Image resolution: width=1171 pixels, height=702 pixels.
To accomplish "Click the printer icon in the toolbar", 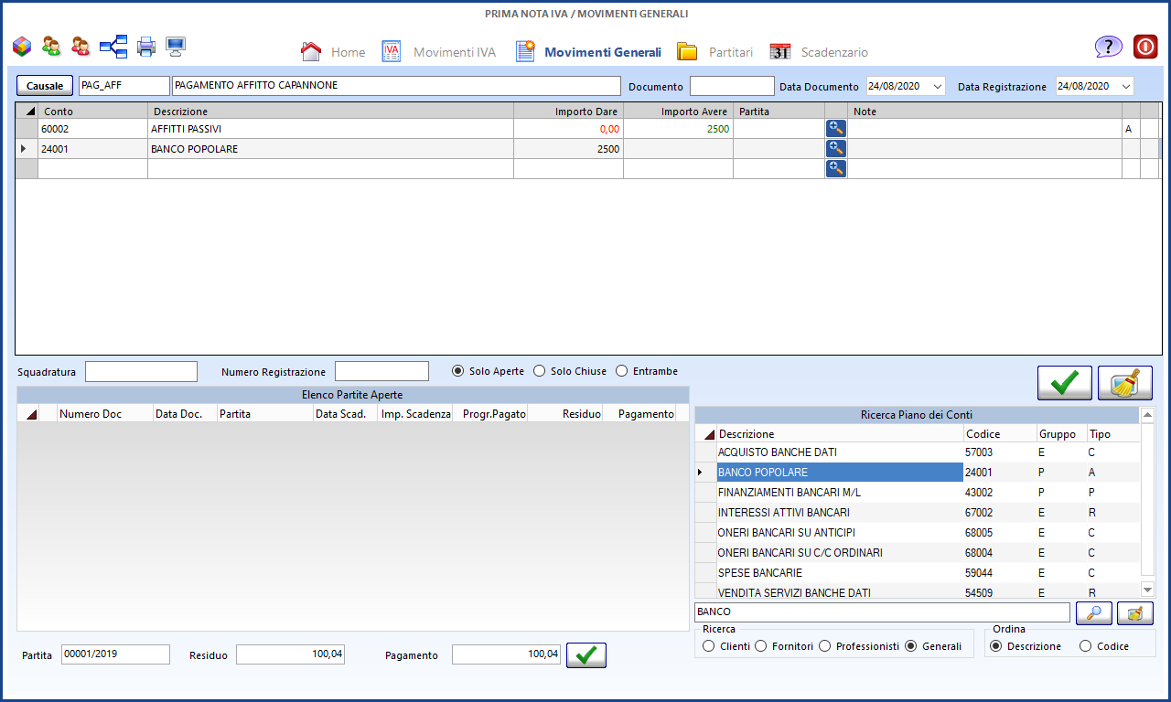I will 145,46.
